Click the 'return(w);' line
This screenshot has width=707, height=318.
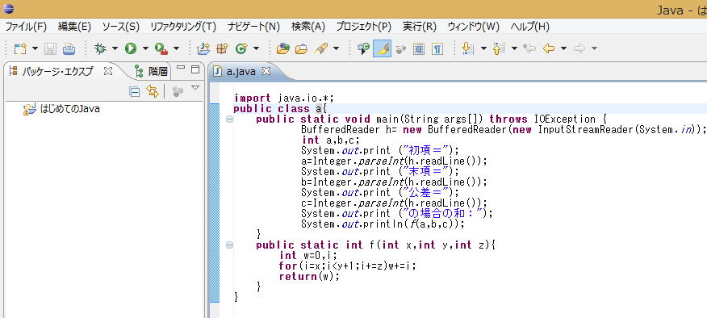(x=309, y=277)
